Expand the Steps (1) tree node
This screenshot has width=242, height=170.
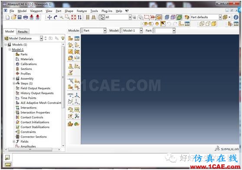point(14,83)
